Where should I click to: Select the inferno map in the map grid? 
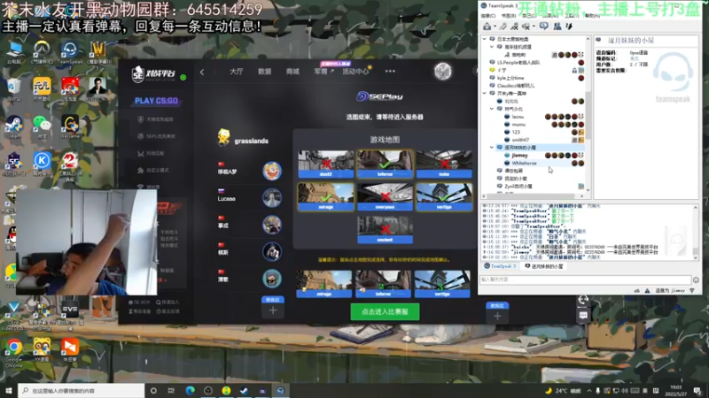385,165
